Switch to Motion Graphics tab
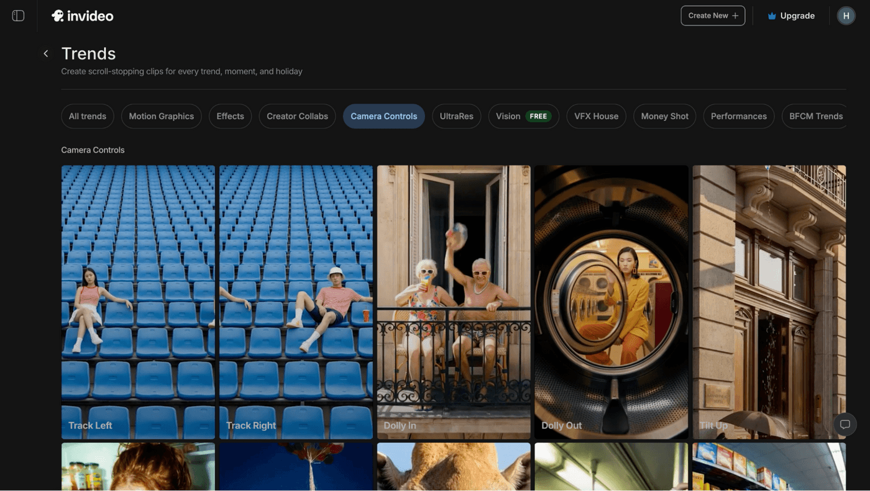The width and height of the screenshot is (870, 491). [x=161, y=116]
